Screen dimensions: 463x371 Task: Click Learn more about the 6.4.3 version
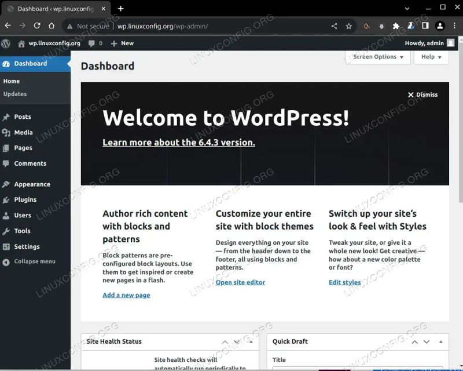180,142
